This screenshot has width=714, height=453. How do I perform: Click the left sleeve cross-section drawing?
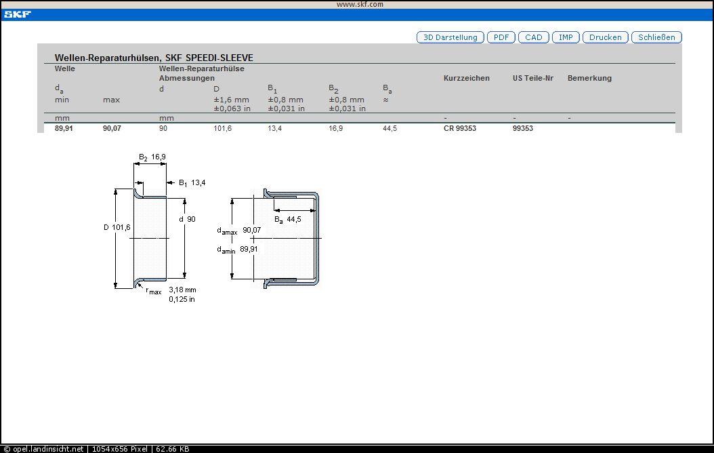click(150, 238)
